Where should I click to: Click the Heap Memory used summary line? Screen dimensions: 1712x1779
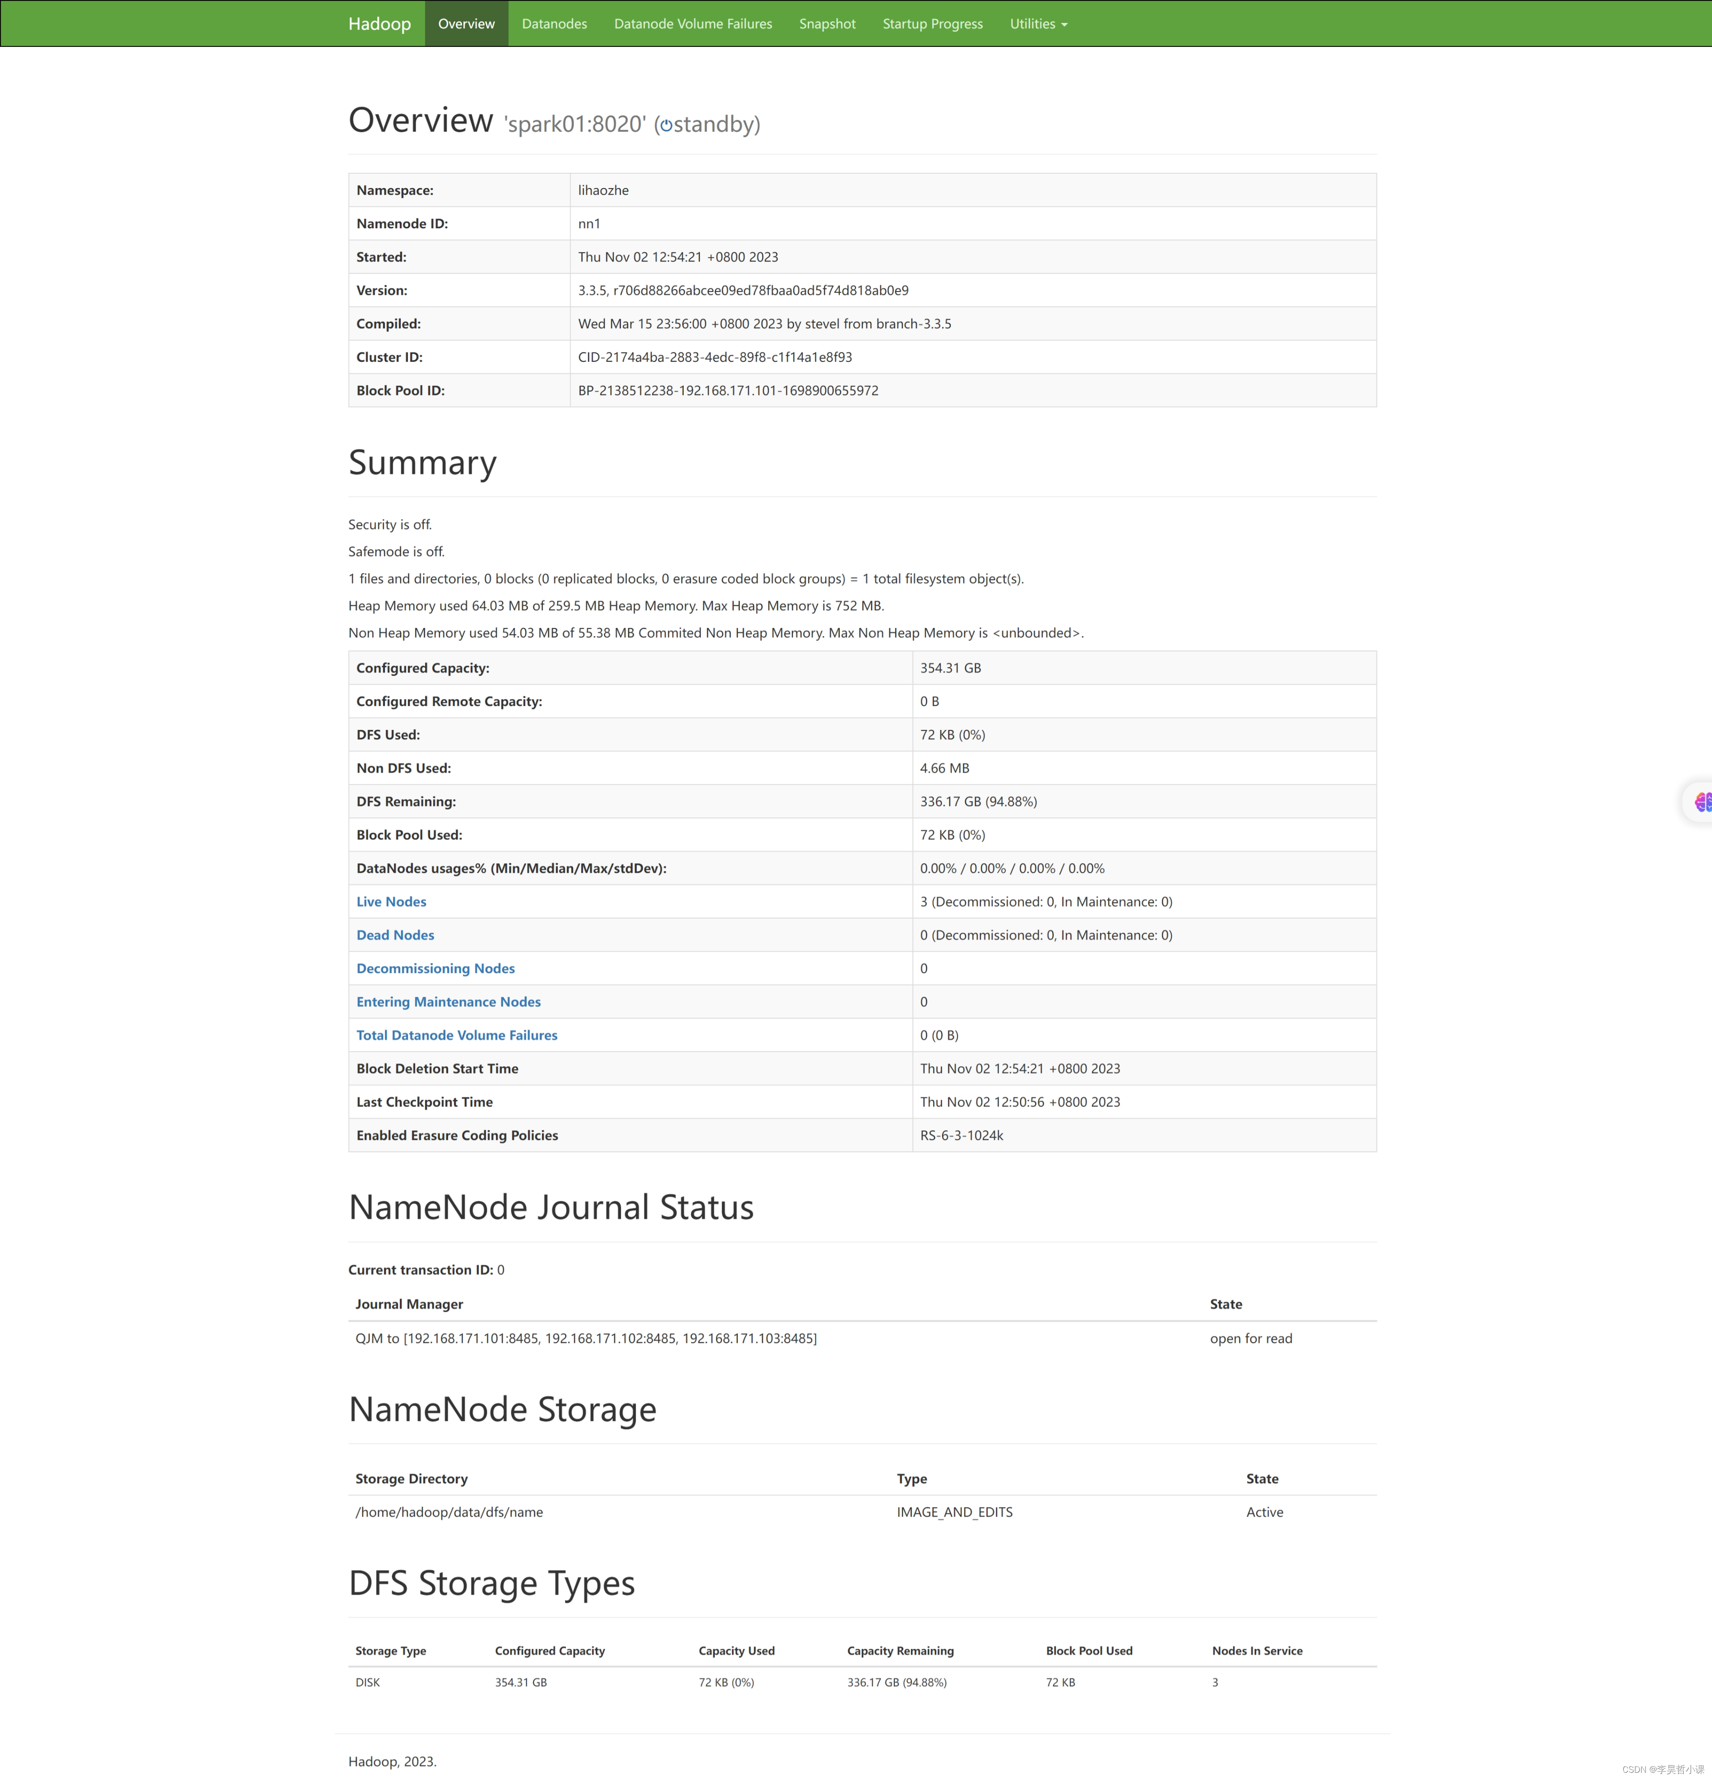pyautogui.click(x=616, y=605)
